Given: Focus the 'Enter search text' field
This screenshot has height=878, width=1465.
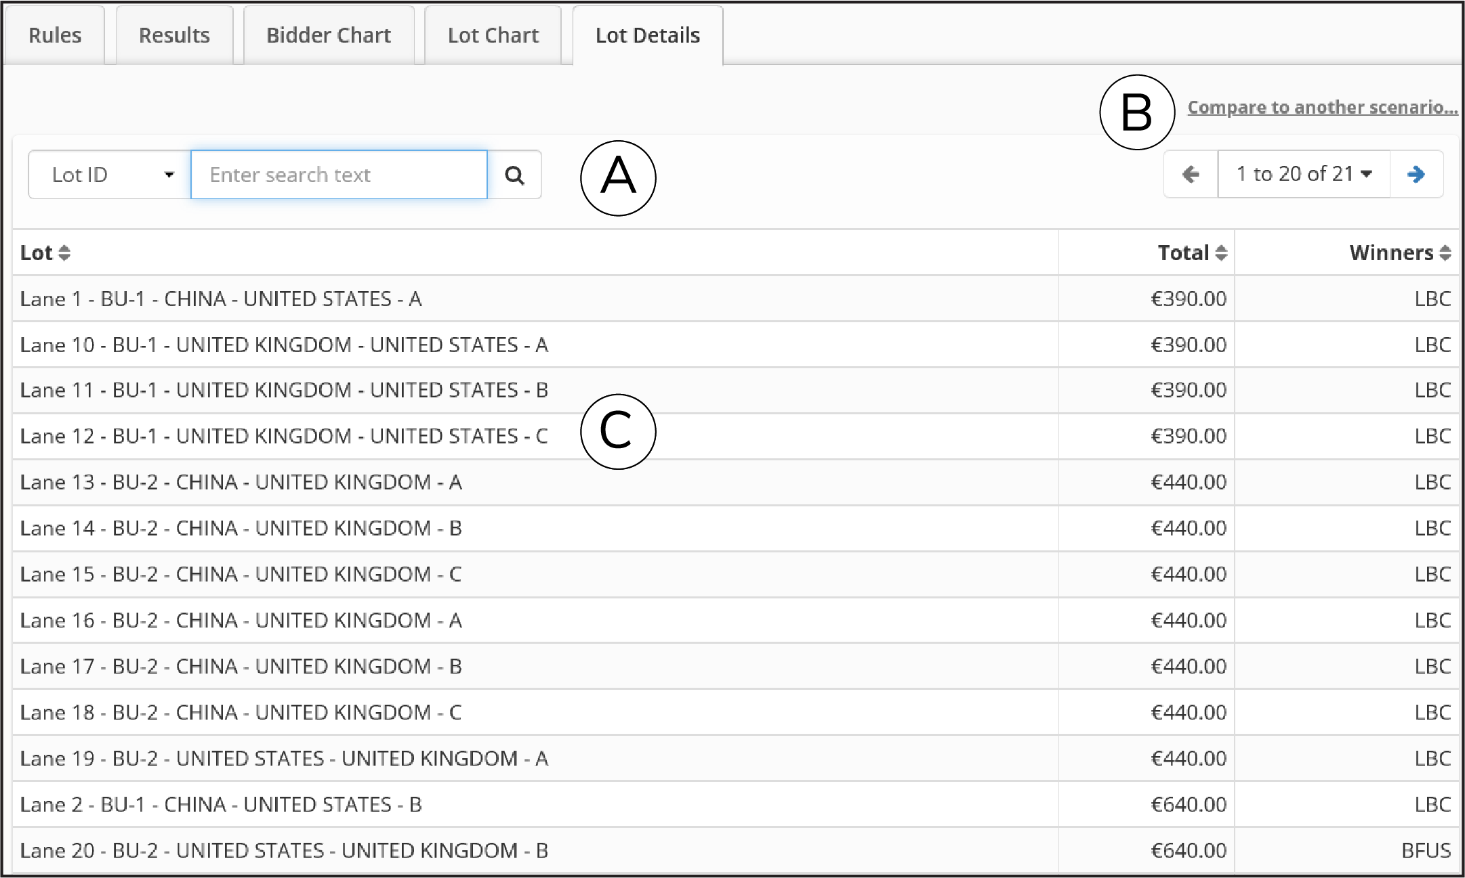Looking at the screenshot, I should tap(339, 175).
